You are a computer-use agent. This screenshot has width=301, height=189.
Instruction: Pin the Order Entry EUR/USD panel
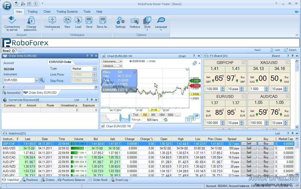tap(92, 56)
